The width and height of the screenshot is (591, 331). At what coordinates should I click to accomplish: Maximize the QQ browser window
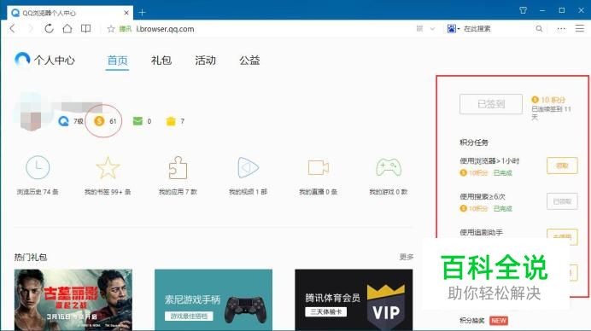click(x=562, y=10)
